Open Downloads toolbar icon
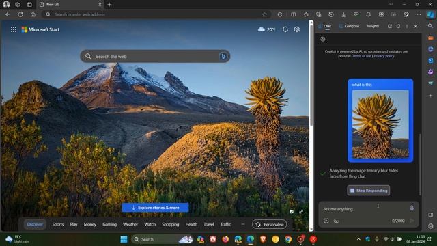437x246 pixels. click(343, 14)
